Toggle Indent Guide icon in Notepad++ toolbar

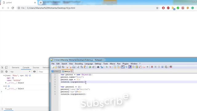pyautogui.click(x=130, y=67)
